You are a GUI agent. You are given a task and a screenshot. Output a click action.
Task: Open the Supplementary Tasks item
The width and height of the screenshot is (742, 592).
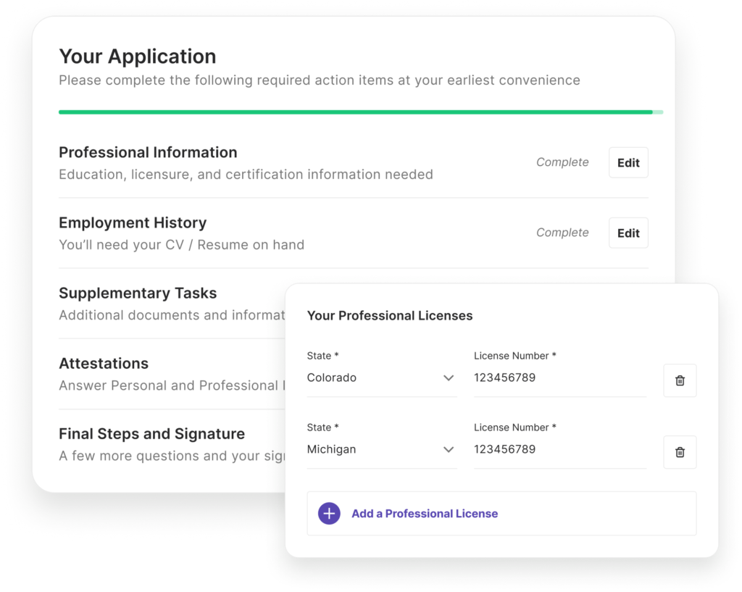point(138,293)
